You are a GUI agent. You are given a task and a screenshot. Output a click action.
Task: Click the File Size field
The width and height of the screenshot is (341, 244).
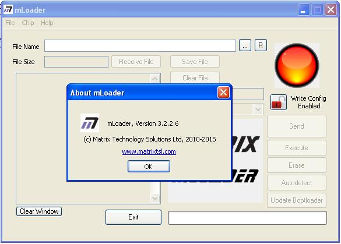point(76,62)
